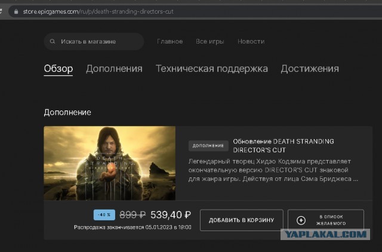Image resolution: width=382 pixels, height=252 pixels.
Task: Click 'В список желаемого' button
Action: tap(326, 220)
